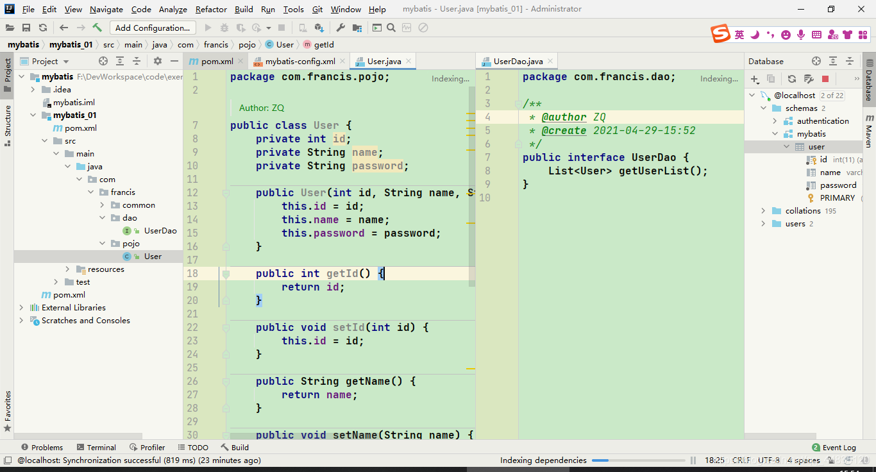Click the red Stop icon in Database panel
The width and height of the screenshot is (876, 472).
825,79
